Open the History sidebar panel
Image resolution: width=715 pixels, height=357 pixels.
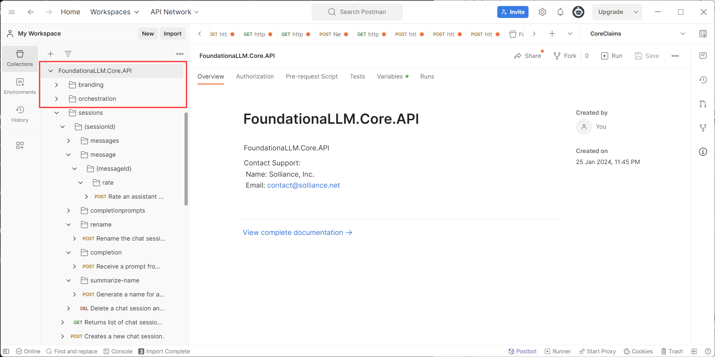[20, 114]
